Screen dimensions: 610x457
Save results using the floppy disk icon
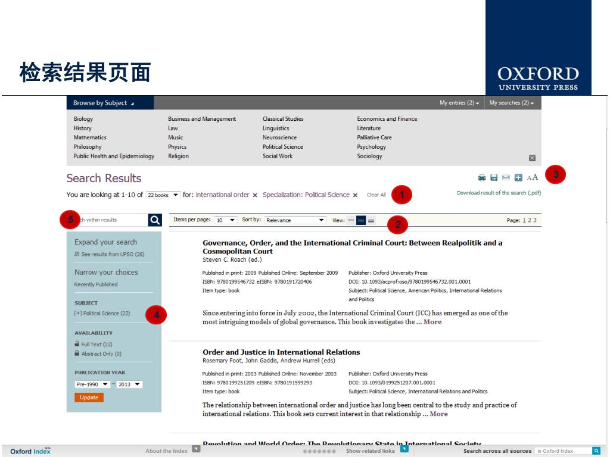[494, 177]
